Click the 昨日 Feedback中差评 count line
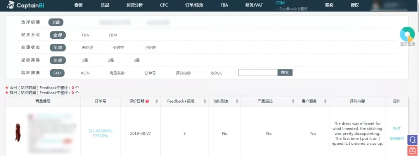The height and width of the screenshot is (156, 419). coord(42,93)
